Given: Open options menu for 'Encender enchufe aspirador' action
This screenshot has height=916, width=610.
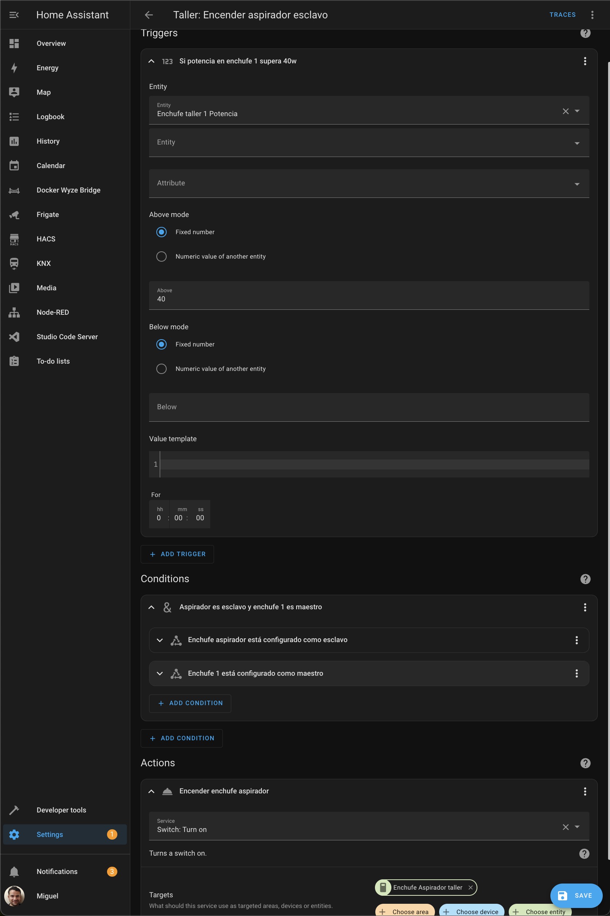Looking at the screenshot, I should (585, 791).
